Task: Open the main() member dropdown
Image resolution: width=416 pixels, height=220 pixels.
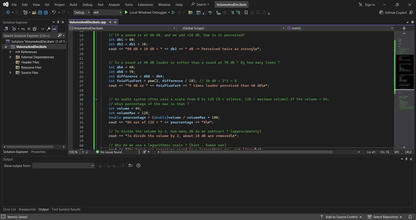Action: [340, 28]
